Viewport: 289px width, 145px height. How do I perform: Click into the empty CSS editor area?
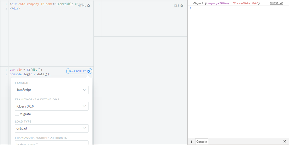pyautogui.click(x=144, y=19)
